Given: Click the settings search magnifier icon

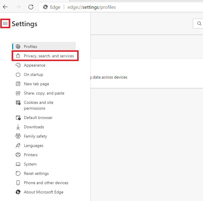Looking at the screenshot, I should 200,24.
